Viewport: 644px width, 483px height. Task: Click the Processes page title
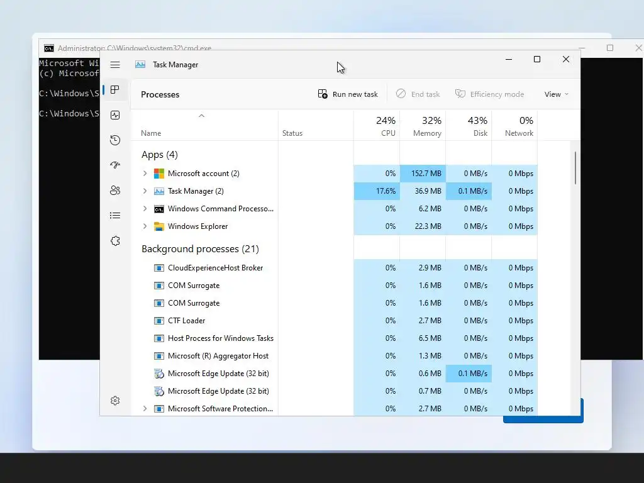(x=160, y=94)
